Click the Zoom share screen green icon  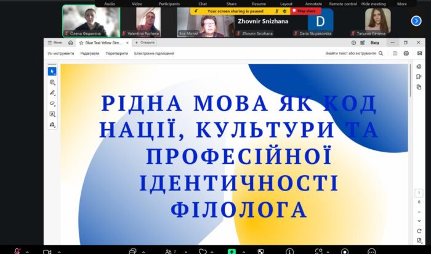pyautogui.click(x=232, y=252)
